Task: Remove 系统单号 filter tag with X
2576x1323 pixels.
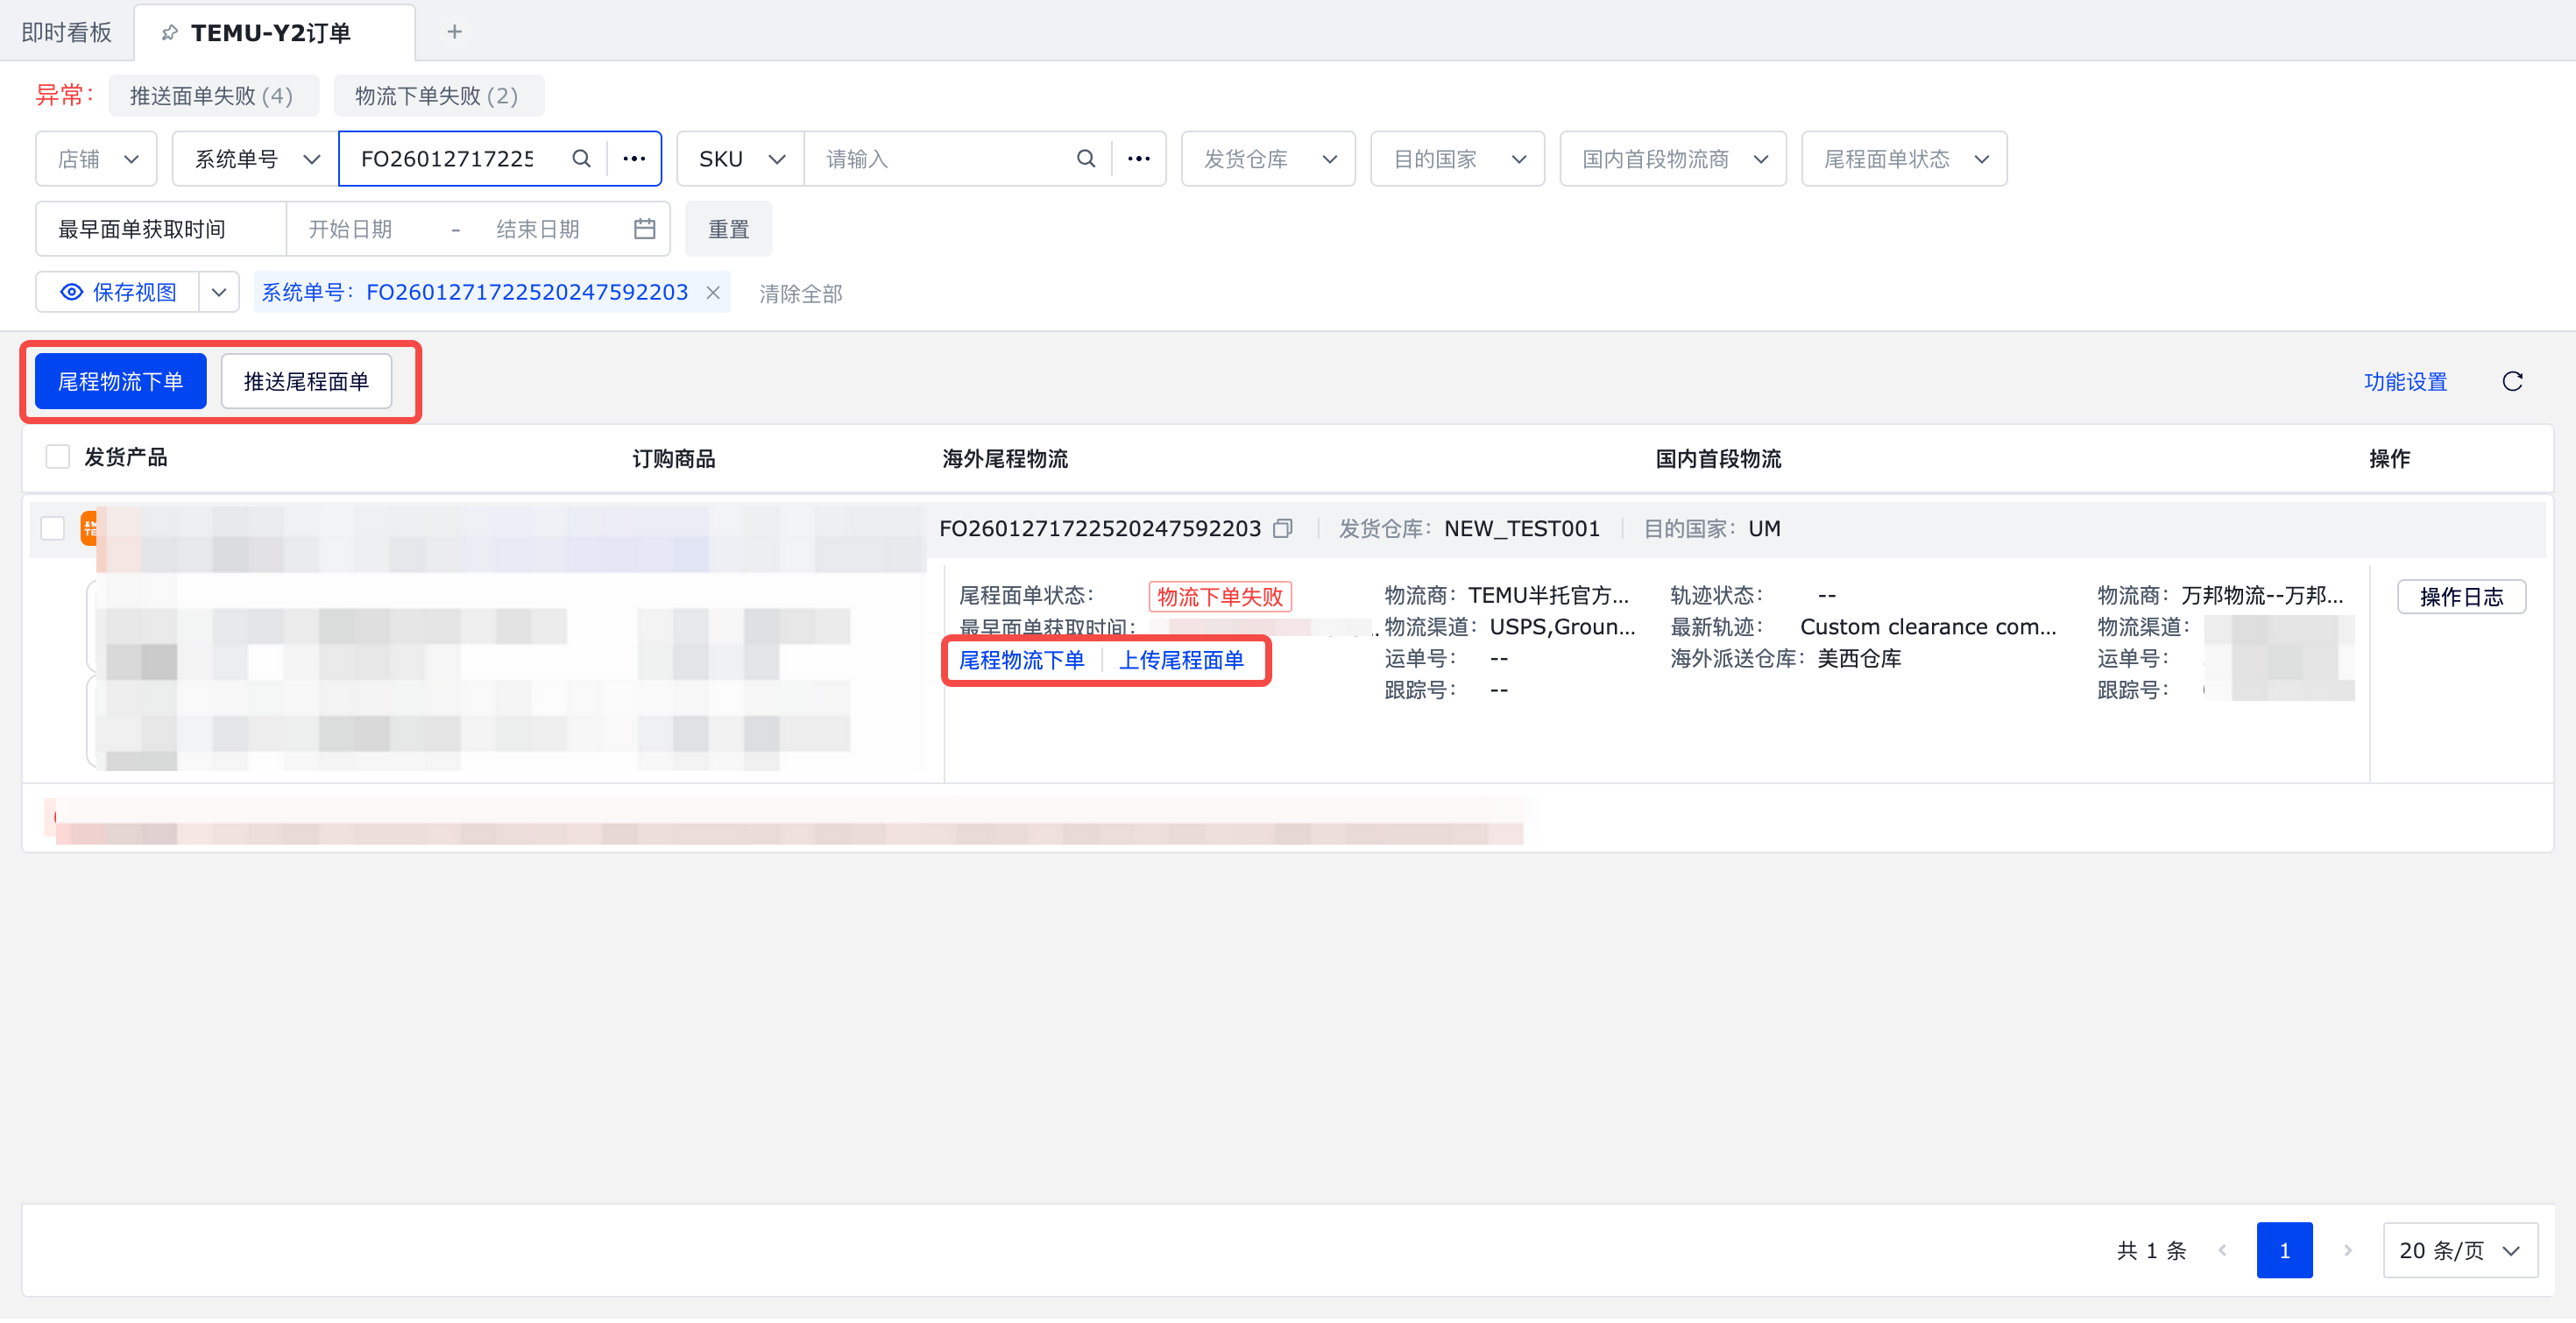Action: coord(713,293)
